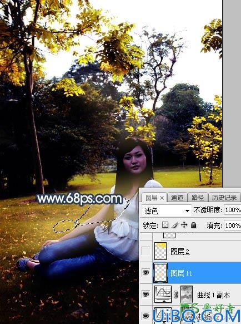The width and height of the screenshot is (241, 324).
Task: Click the 填充 label
Action: (x=214, y=225)
